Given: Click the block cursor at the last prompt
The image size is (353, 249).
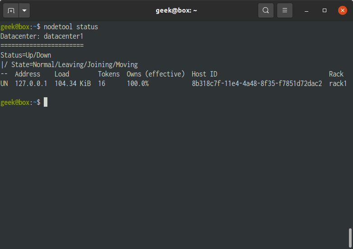Looking at the screenshot, I should point(46,102).
